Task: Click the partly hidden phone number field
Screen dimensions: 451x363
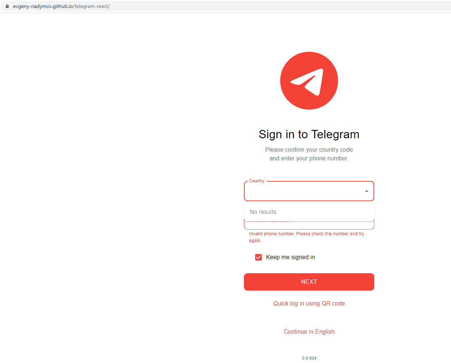Action: pos(309,225)
